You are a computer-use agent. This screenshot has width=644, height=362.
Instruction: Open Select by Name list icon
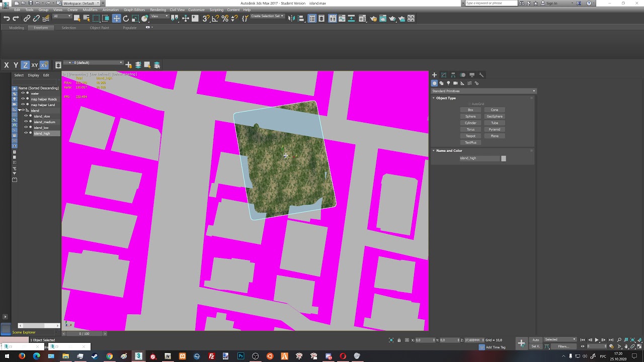click(87, 19)
